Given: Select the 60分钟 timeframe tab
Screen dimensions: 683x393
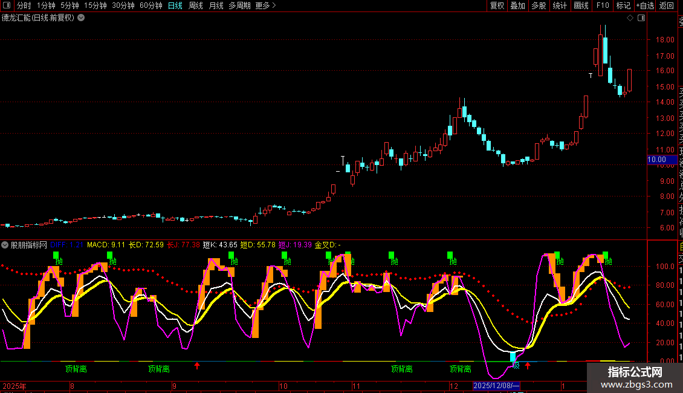Looking at the screenshot, I should tap(151, 5).
